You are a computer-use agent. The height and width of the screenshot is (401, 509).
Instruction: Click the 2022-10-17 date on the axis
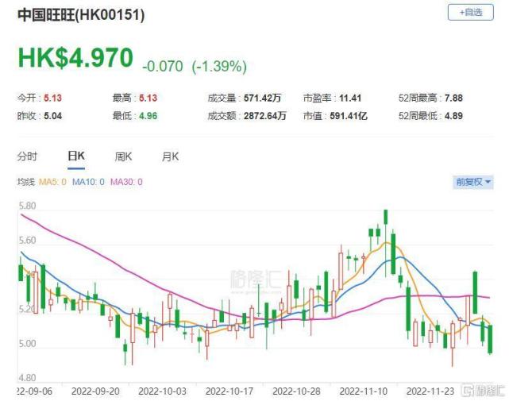pyautogui.click(x=229, y=391)
